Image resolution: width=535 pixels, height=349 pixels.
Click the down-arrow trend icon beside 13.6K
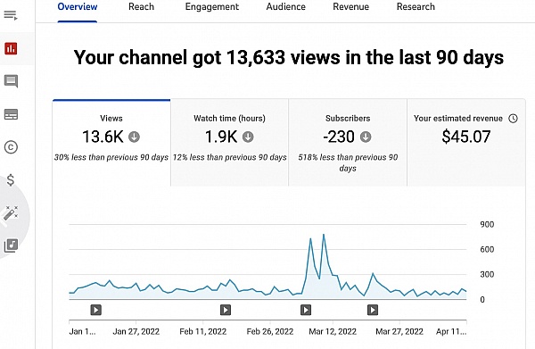pyautogui.click(x=134, y=137)
